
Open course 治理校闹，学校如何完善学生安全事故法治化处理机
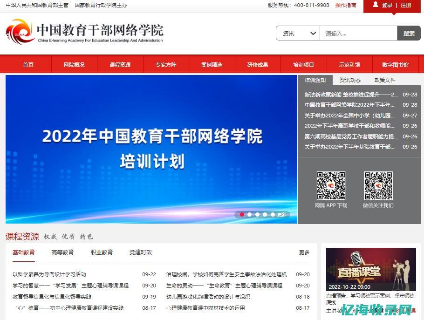coord(226,274)
